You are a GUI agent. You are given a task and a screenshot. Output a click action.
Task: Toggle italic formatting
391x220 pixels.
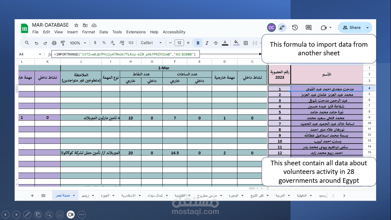(207, 42)
